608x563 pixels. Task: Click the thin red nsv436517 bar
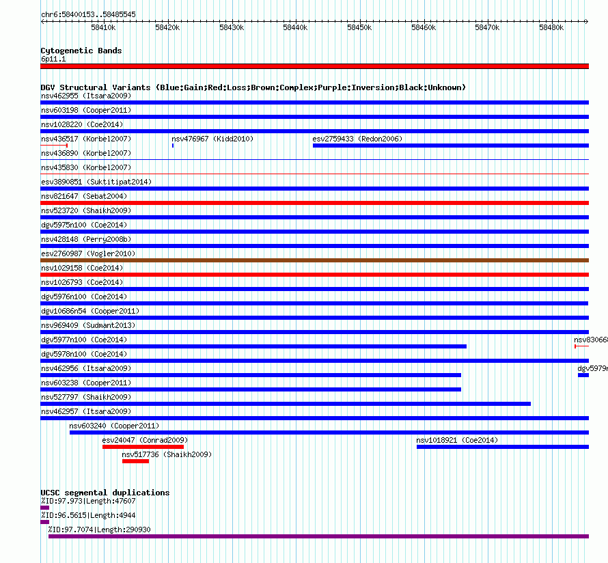(54, 146)
